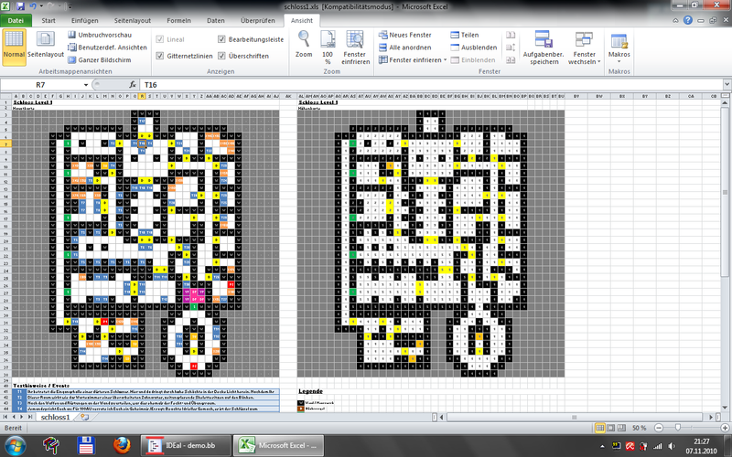732x457 pixels.
Task: Insert new worksheet tab icon
Action: click(x=84, y=417)
